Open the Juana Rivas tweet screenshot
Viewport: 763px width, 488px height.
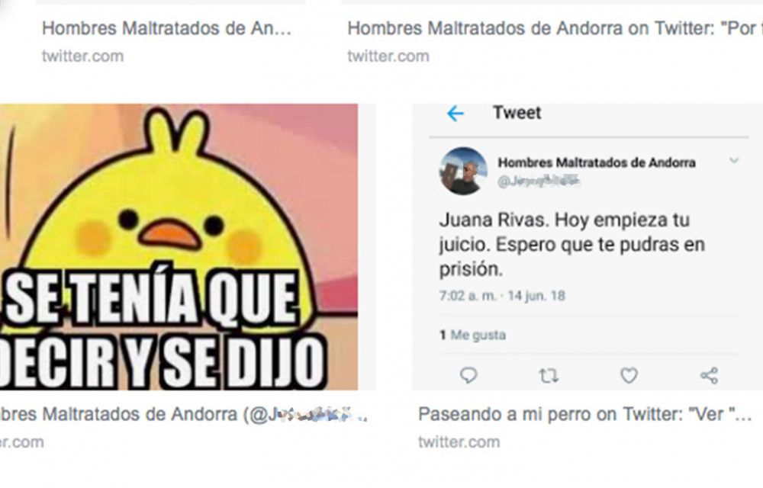coord(588,246)
